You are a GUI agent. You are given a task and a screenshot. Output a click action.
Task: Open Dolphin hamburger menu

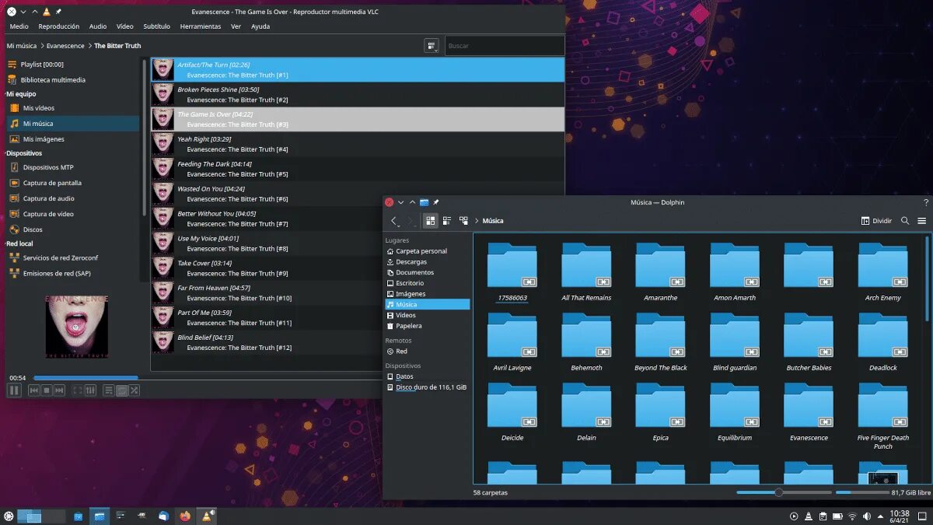click(922, 221)
